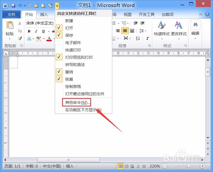The height and width of the screenshot is (172, 213).
Task: Click the Sort A-Z icon
Action: (138, 38)
